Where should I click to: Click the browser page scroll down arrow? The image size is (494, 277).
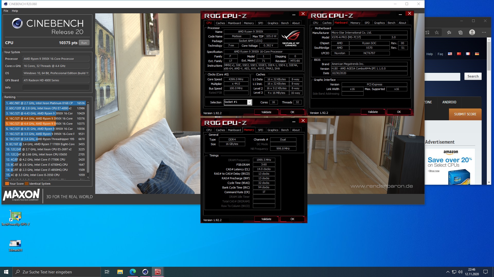point(489,182)
